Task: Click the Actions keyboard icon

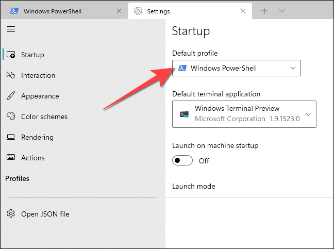Action: click(11, 158)
